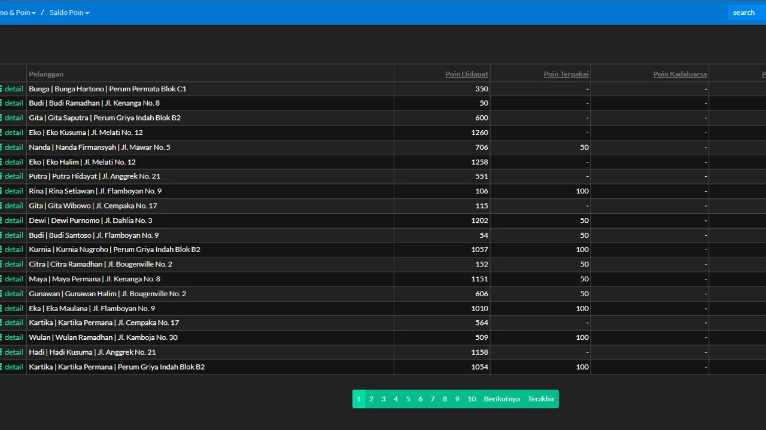766x430 pixels.
Task: Click points value 350 for Bunga
Action: 482,88
